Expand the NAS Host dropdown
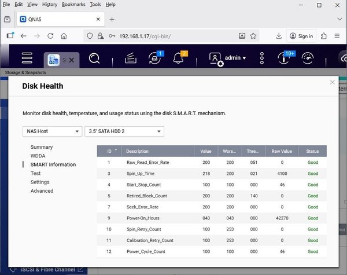Image resolution: width=347 pixels, height=275 pixels. [x=52, y=131]
